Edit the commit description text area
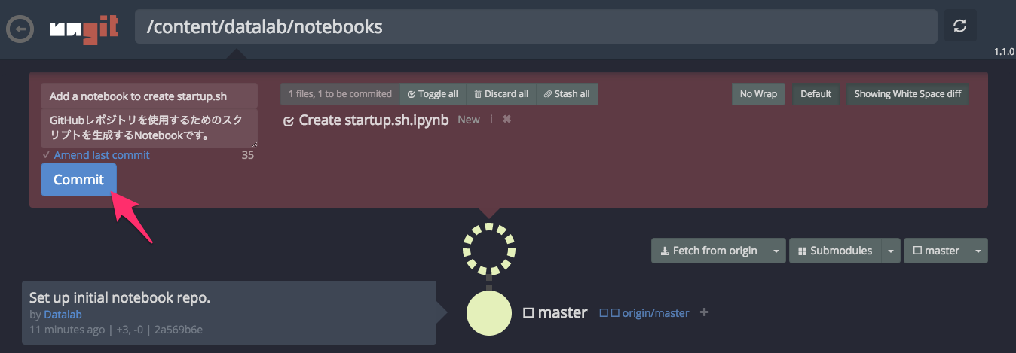The width and height of the screenshot is (1016, 353). (x=149, y=128)
